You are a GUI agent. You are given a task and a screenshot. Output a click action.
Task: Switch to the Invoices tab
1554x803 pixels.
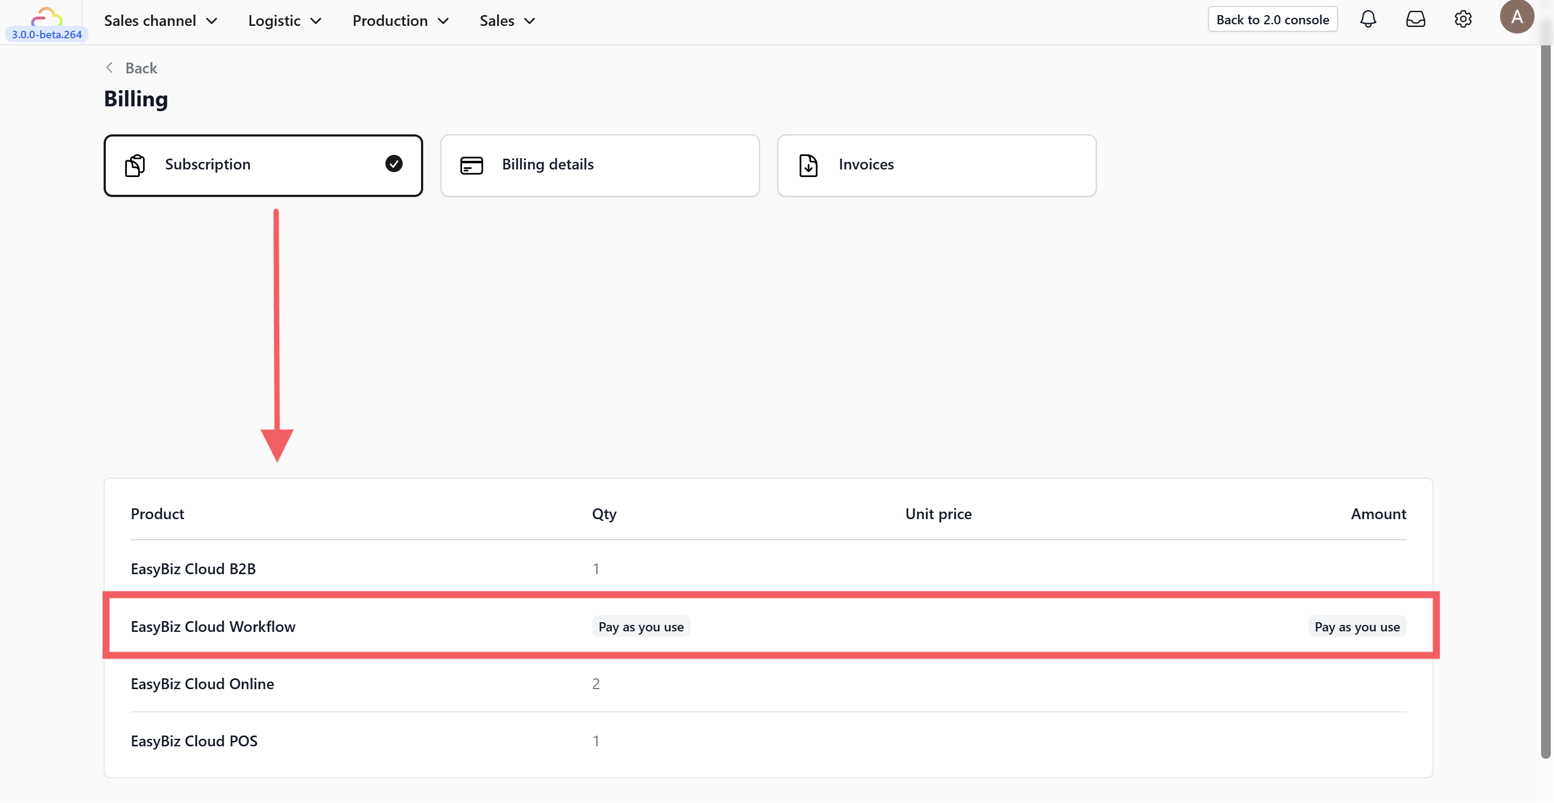(x=935, y=165)
